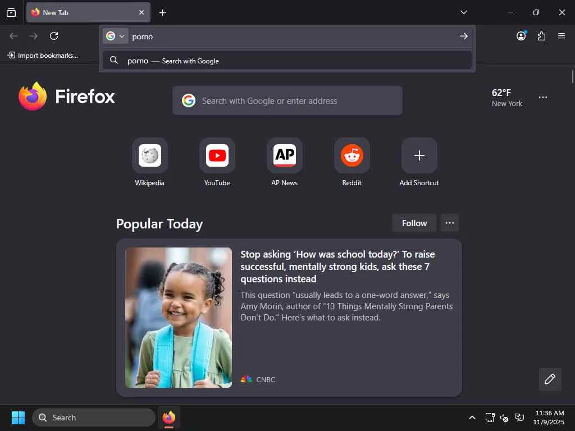Open the 62°F New York weather widget
The width and height of the screenshot is (575, 431).
click(x=507, y=98)
